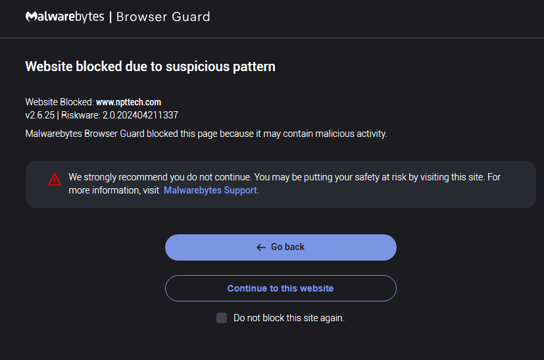Click the Malwarebytes wordmark in the header

(x=65, y=16)
